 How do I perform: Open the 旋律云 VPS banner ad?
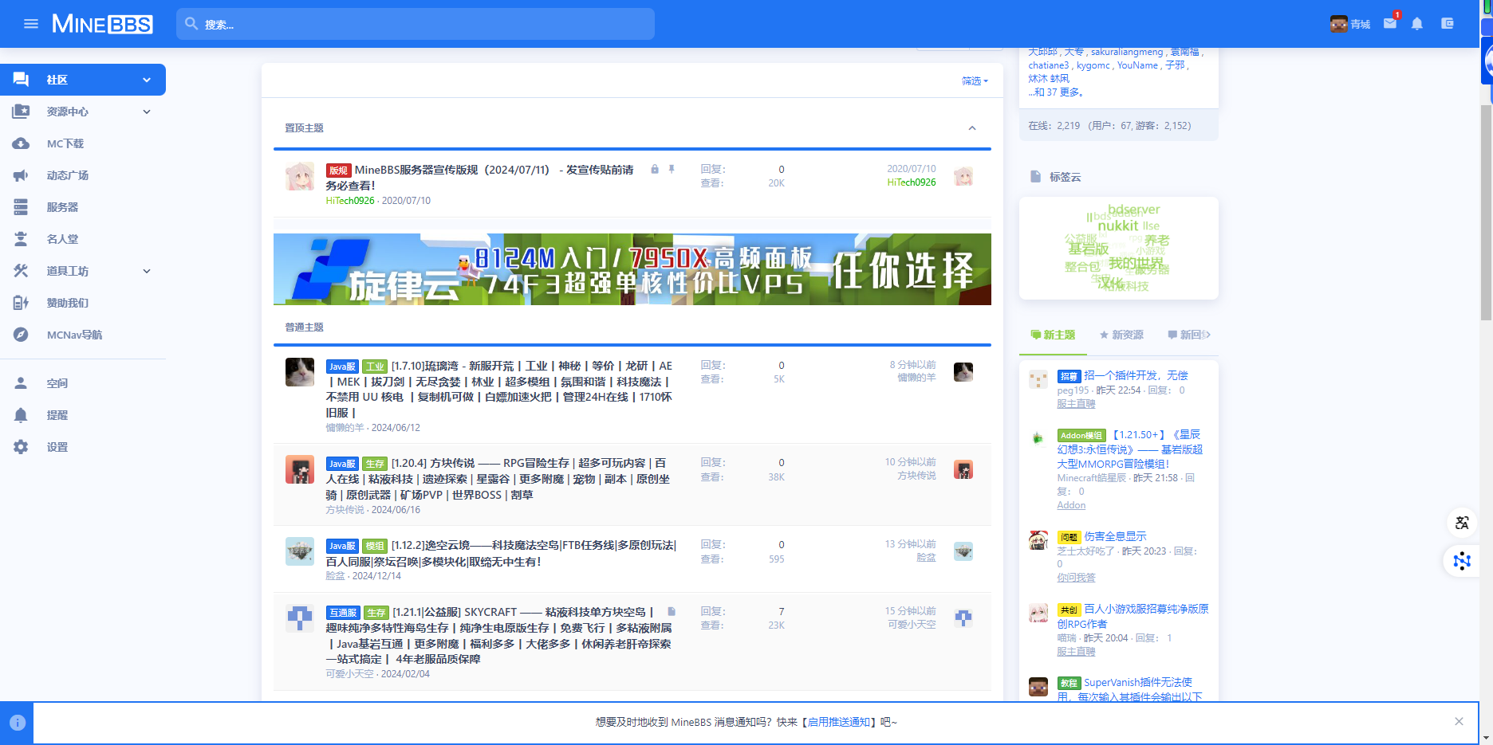[x=632, y=269]
